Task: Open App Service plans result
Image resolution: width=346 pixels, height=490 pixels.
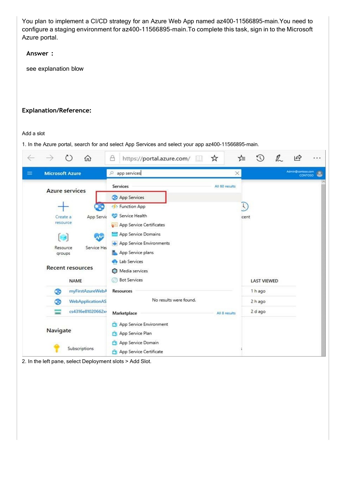Action: (x=136, y=253)
